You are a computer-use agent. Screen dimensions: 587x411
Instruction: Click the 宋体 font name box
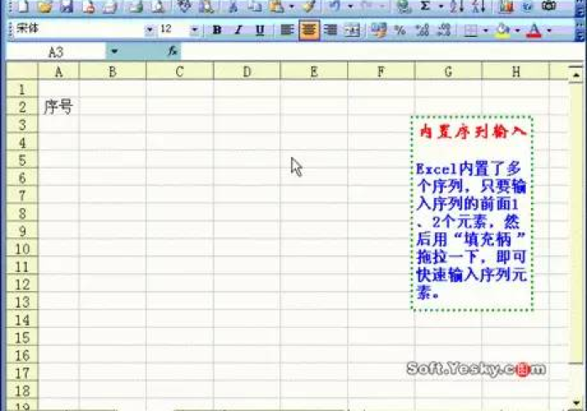(79, 29)
